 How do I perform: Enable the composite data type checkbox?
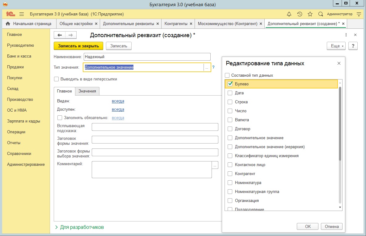pyautogui.click(x=227, y=75)
